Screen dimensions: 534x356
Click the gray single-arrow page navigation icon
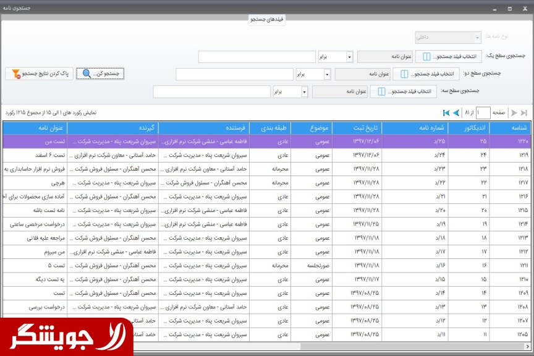point(514,112)
